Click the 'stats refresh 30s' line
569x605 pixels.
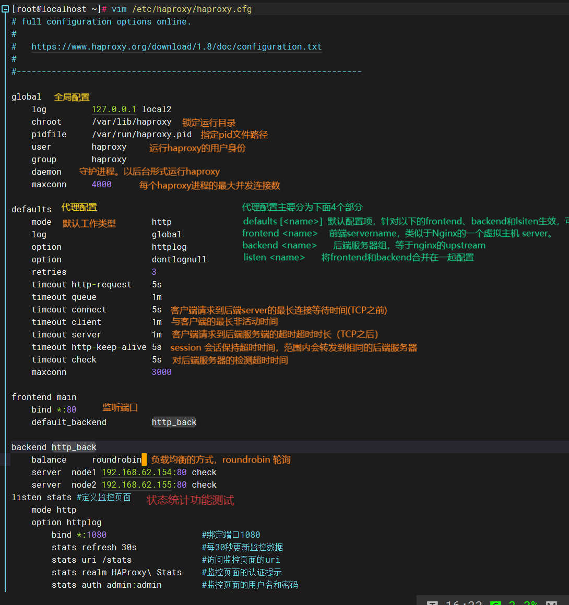click(94, 547)
